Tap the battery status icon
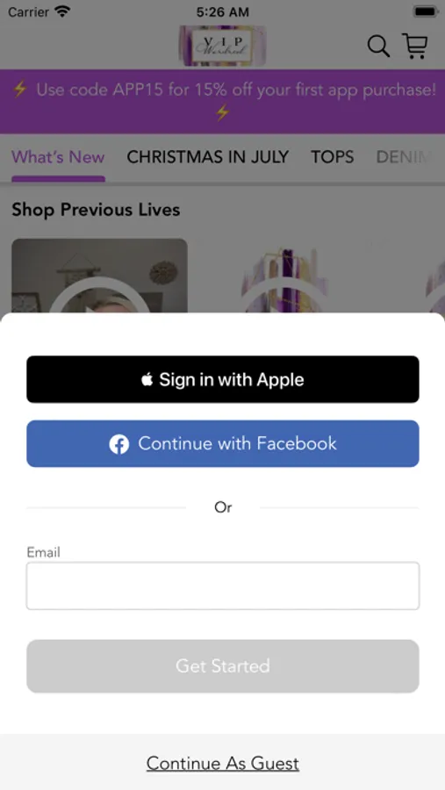The image size is (445, 790). [x=426, y=11]
